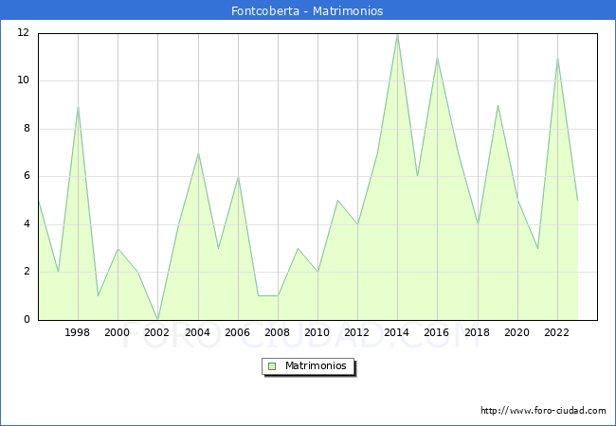Click the 10 y-axis label

(24, 80)
